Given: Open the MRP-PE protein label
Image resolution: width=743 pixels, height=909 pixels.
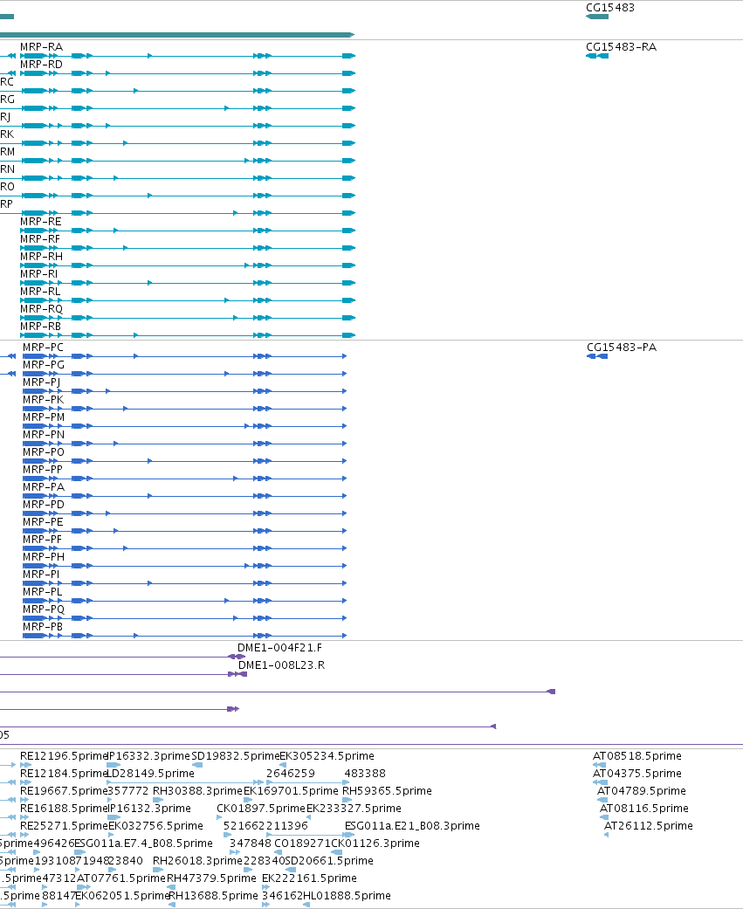Looking at the screenshot, I should point(43,522).
